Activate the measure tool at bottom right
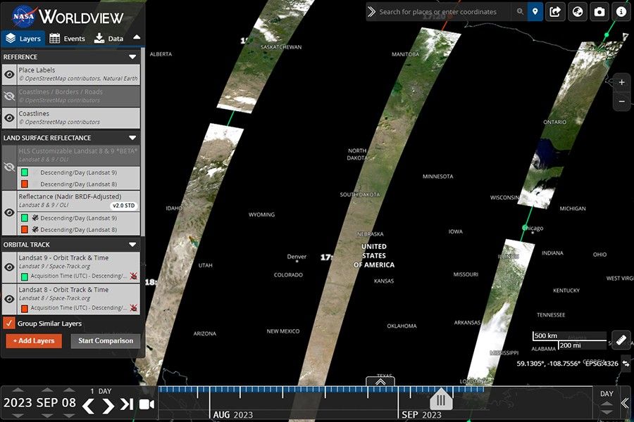The image size is (634, 422). (x=621, y=340)
